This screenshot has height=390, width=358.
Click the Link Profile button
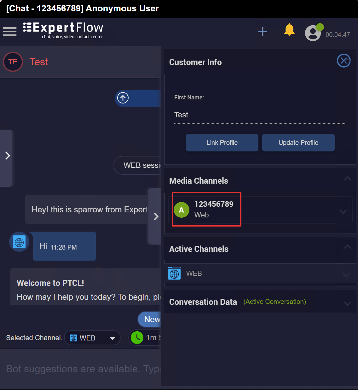pyautogui.click(x=222, y=143)
